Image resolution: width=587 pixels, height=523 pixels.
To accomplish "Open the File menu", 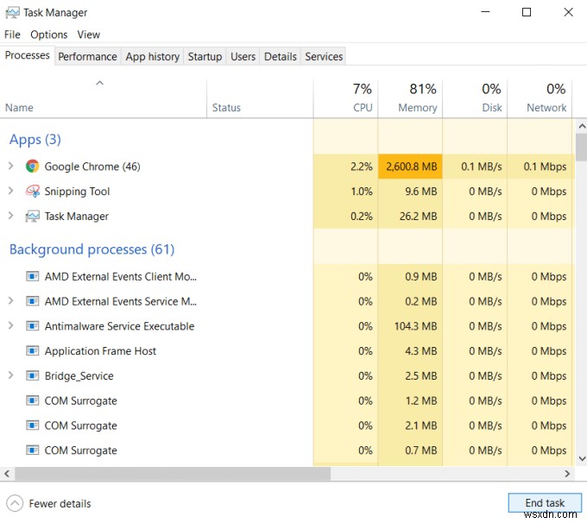I will (12, 35).
